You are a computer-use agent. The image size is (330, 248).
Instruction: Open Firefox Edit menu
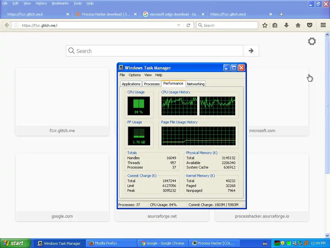[x=15, y=3]
